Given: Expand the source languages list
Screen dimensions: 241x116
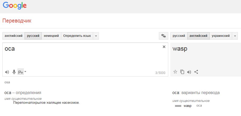Looking at the screenshot, I should (96, 36).
